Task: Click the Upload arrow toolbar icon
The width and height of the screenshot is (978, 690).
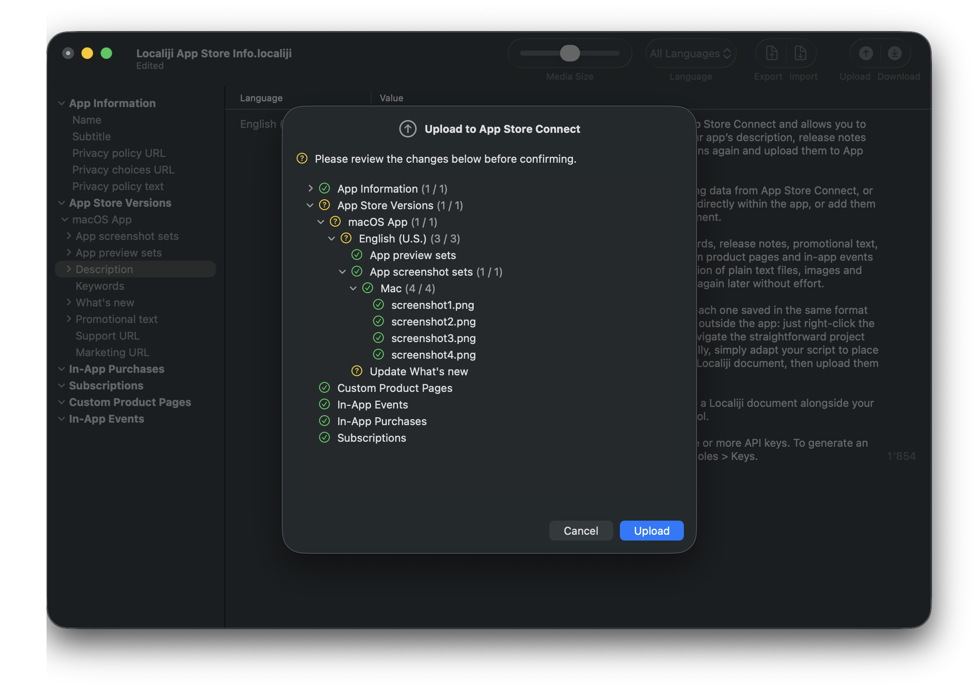Action: [x=865, y=53]
